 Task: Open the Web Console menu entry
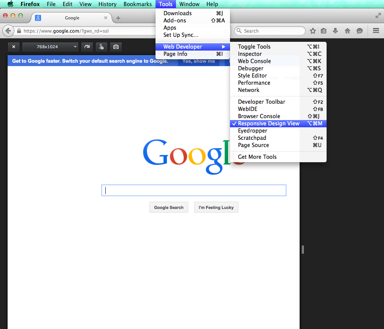pos(278,61)
